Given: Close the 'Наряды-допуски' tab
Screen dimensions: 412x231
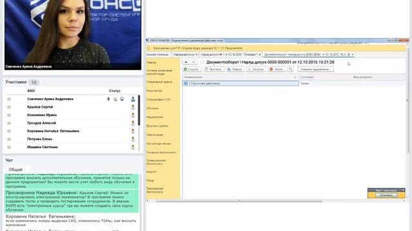Looking at the screenshot, I should coord(196,55).
